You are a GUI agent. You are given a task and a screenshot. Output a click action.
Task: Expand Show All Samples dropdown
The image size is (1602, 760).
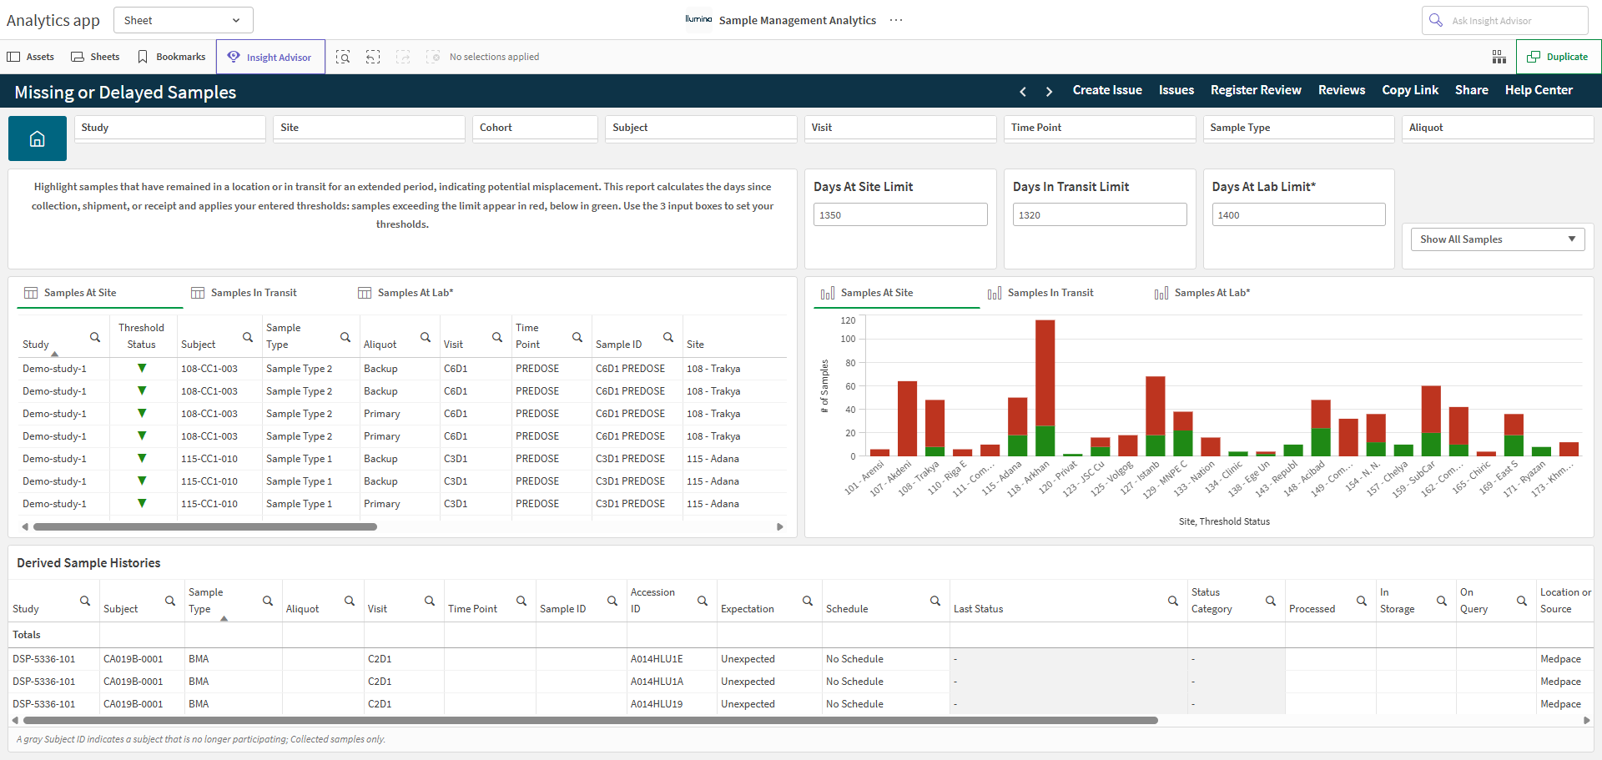tap(1498, 239)
